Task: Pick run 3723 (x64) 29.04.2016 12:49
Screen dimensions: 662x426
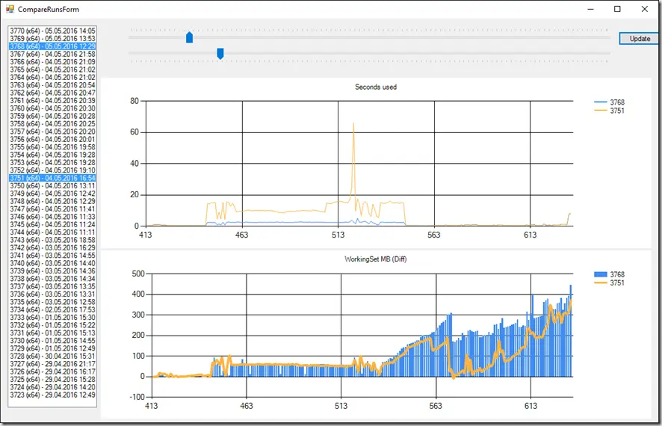Action: point(52,395)
